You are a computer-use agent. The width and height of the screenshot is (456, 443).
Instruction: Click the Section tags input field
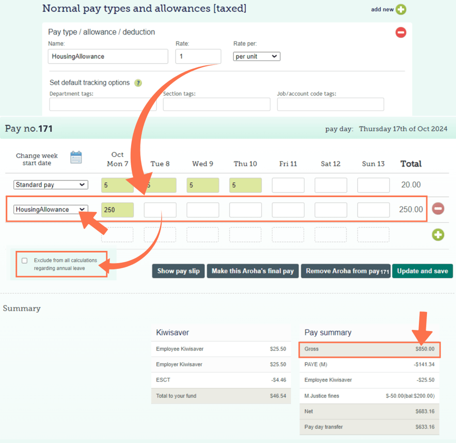pyautogui.click(x=216, y=104)
